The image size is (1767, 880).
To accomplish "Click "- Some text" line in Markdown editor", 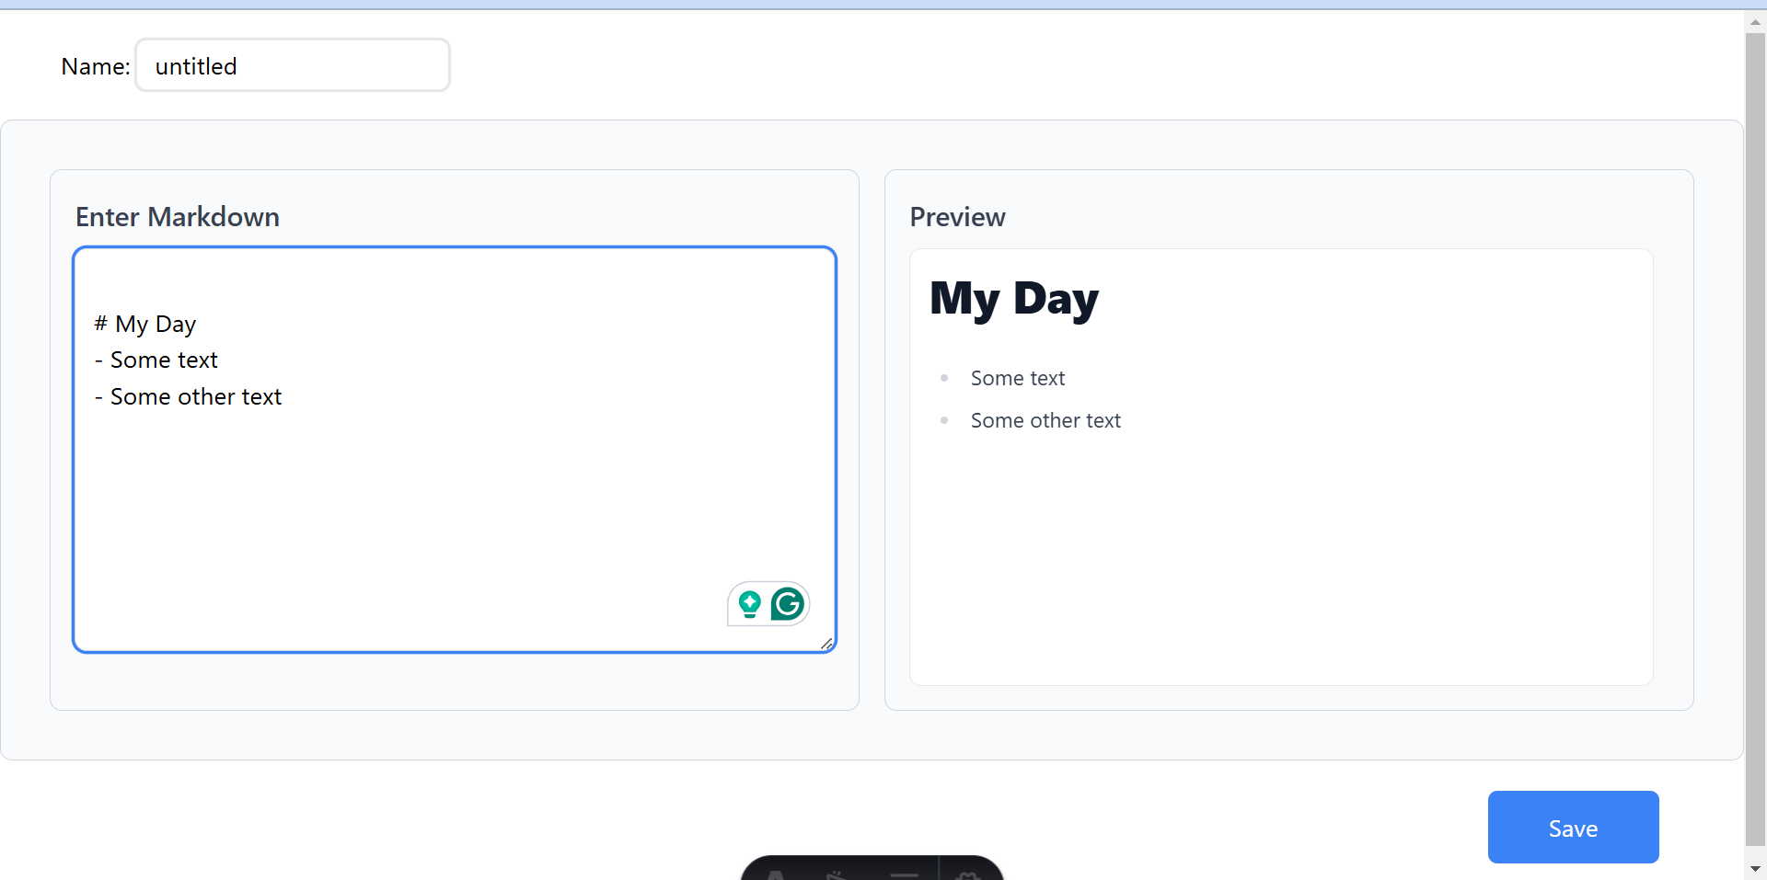I will coord(164,360).
